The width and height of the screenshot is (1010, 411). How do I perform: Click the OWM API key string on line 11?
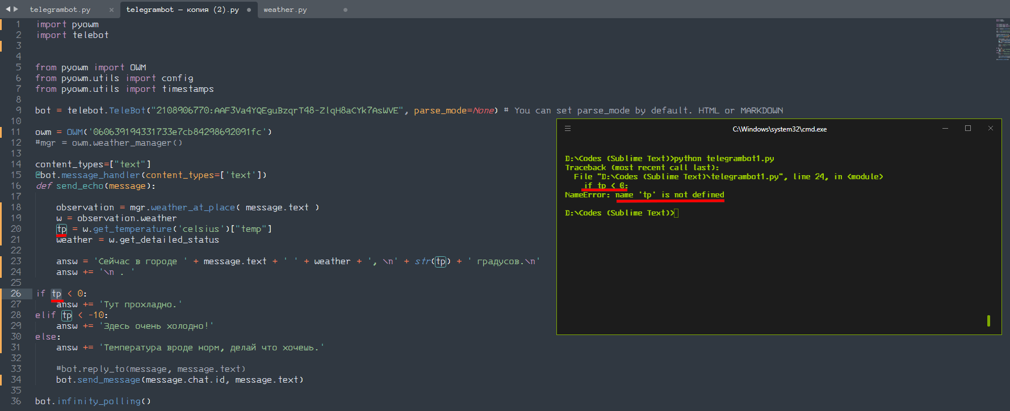click(x=178, y=132)
